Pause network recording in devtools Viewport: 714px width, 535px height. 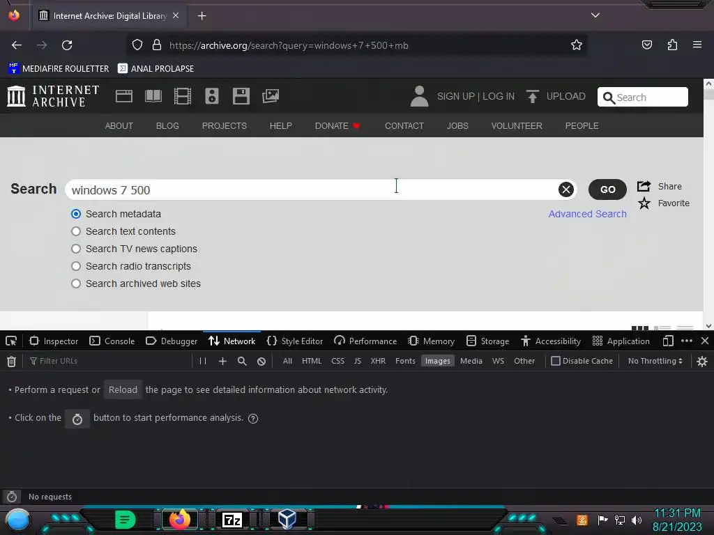pyautogui.click(x=203, y=362)
